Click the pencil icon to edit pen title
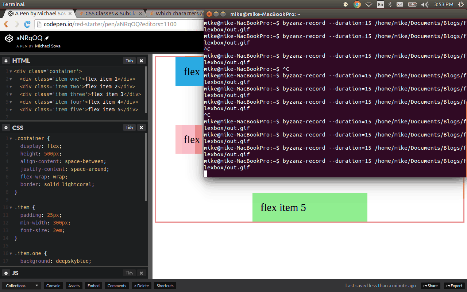The height and width of the screenshot is (292, 467). tap(47, 38)
